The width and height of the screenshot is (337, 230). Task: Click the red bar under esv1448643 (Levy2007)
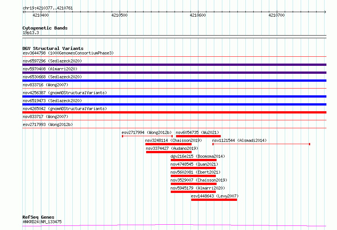pyautogui.click(x=214, y=200)
